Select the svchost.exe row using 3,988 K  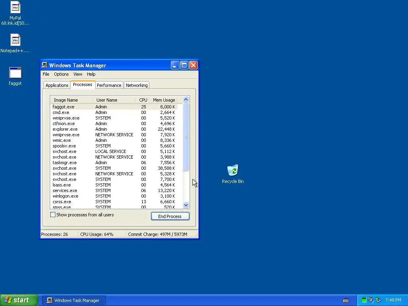pyautogui.click(x=114, y=157)
